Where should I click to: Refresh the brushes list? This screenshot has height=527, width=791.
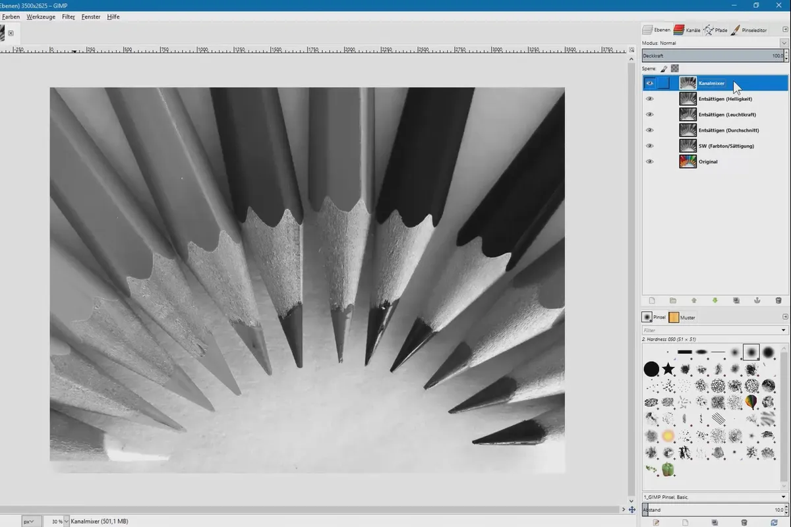[775, 522]
